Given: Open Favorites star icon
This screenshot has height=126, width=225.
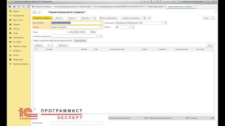Looking at the screenshot, I should 14,7.
